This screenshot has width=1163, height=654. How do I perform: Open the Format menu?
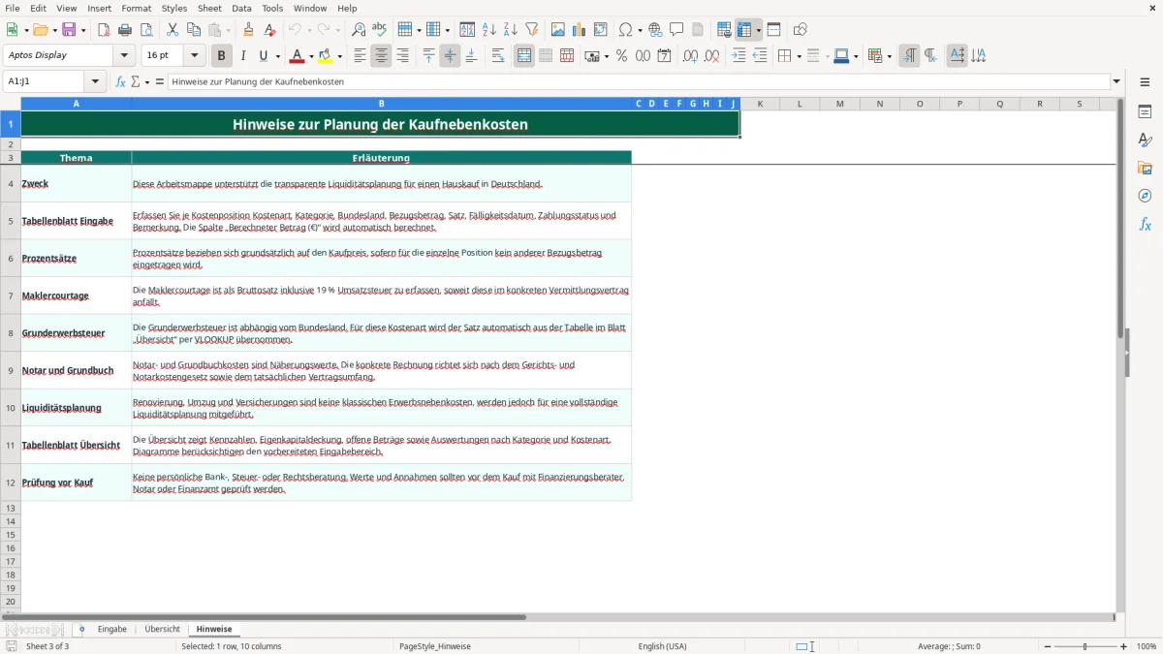point(136,8)
